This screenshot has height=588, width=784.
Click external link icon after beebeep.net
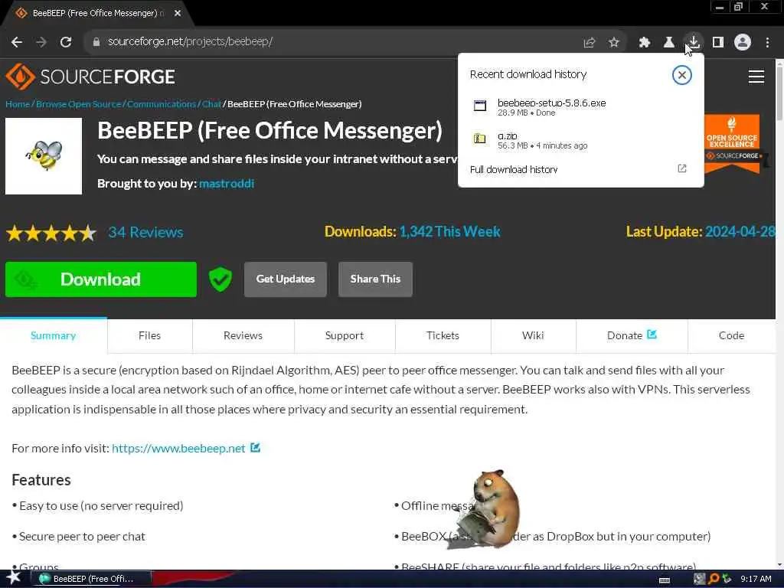255,447
